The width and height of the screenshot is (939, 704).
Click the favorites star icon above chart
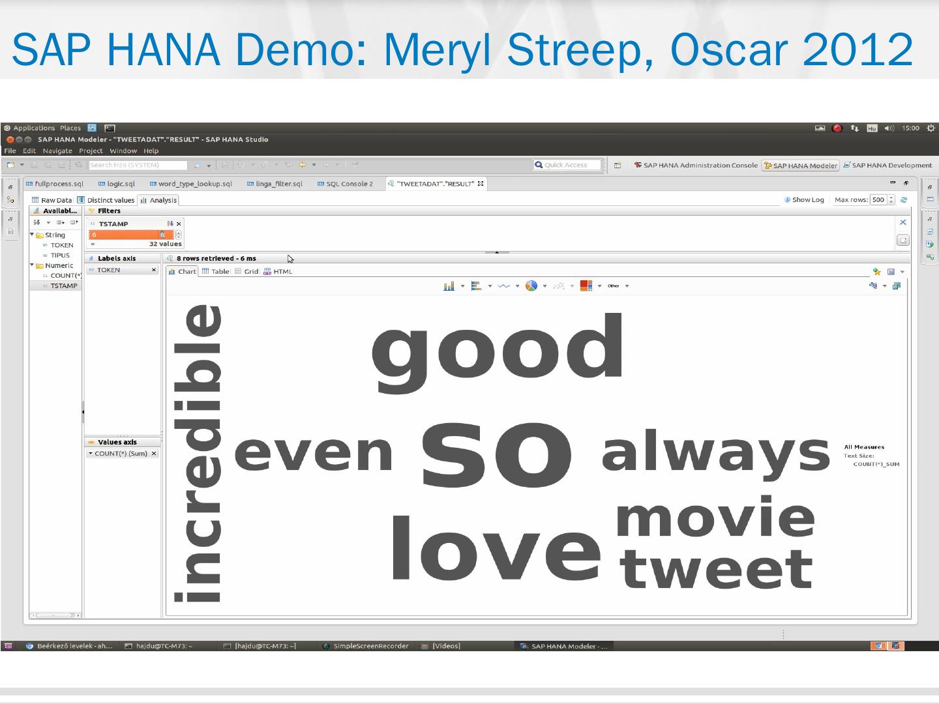pos(877,272)
